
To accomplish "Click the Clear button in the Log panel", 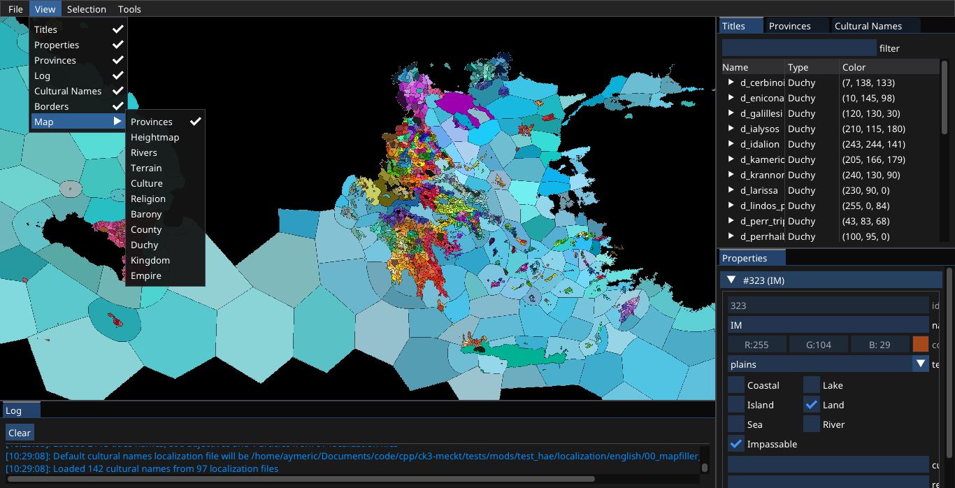I will tap(19, 432).
